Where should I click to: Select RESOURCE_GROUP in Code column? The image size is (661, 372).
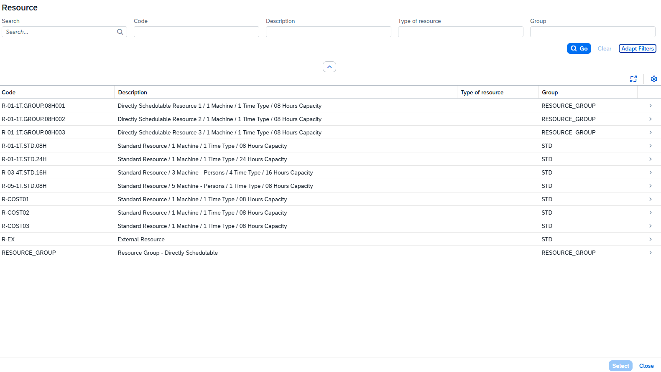coord(29,253)
